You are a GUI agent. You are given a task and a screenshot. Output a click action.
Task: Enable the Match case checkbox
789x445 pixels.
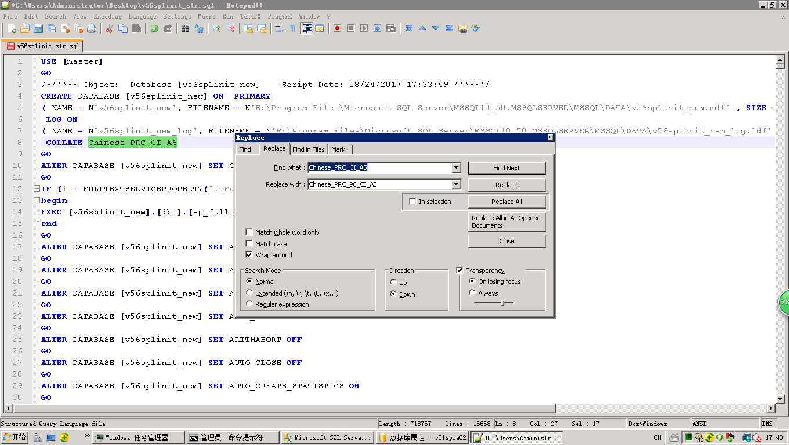tap(249, 244)
